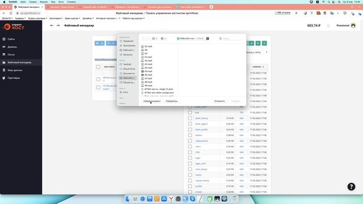The width and height of the screenshot is (363, 204).
Task: Select Программы in dialog sidebar
Action: [129, 45]
